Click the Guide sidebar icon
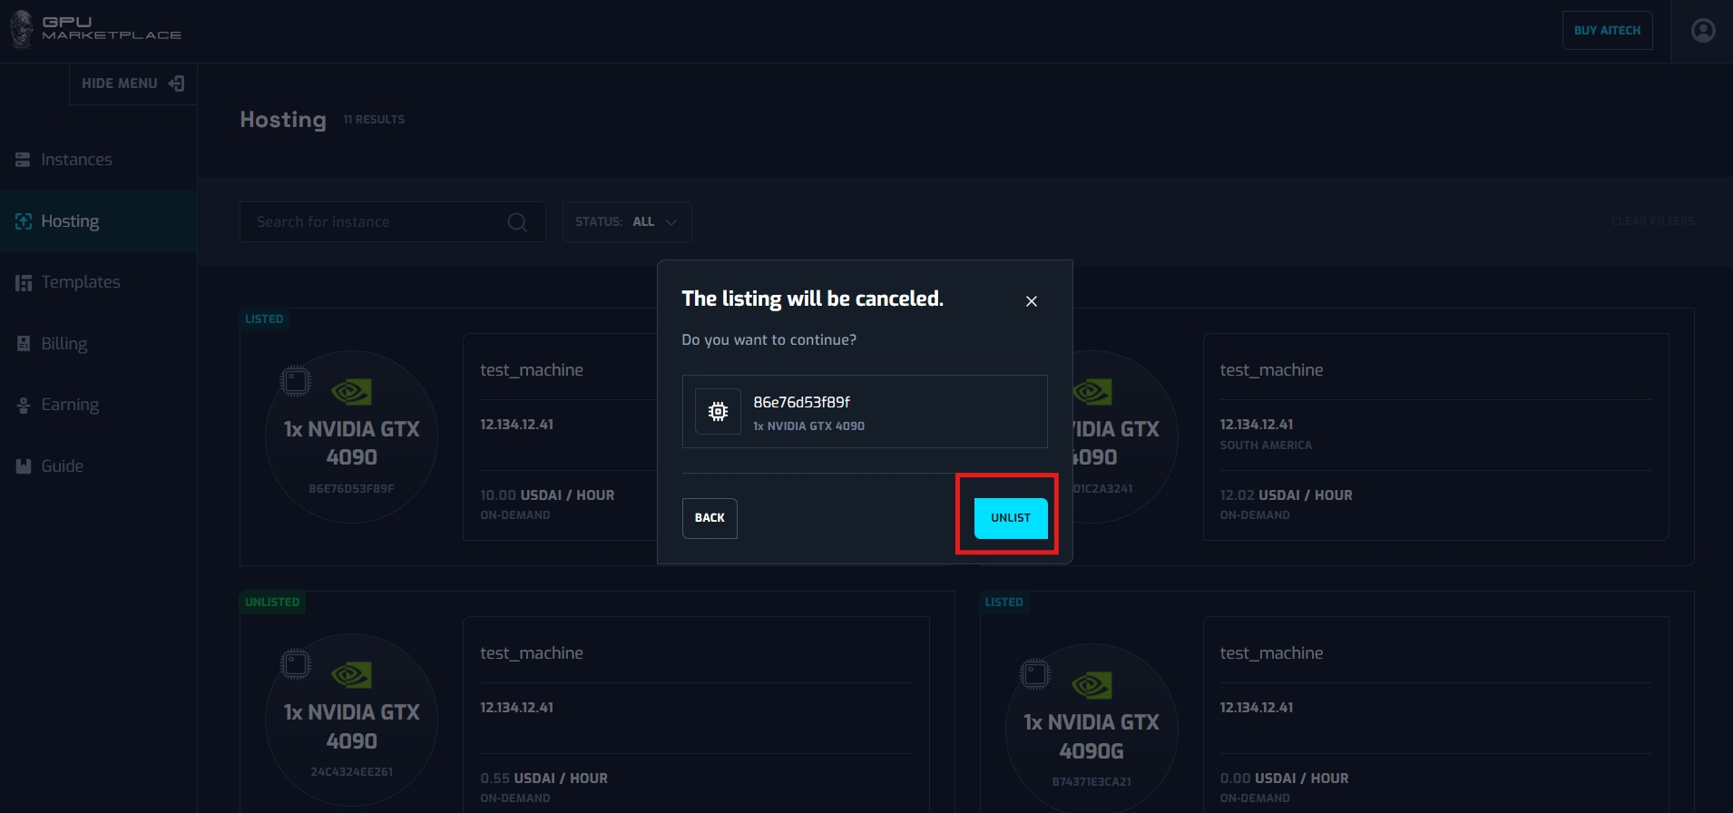The width and height of the screenshot is (1733, 813). click(23, 466)
